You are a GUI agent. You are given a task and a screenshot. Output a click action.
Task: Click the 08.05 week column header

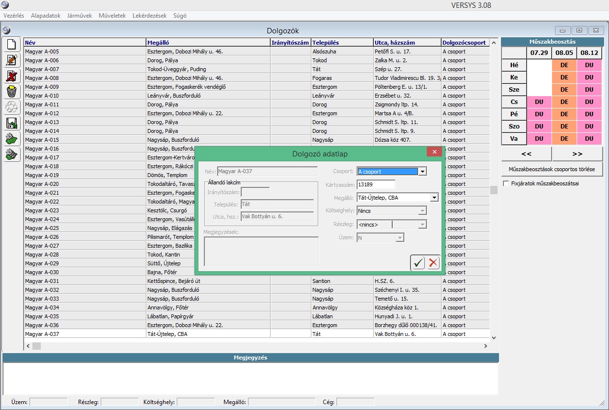564,52
